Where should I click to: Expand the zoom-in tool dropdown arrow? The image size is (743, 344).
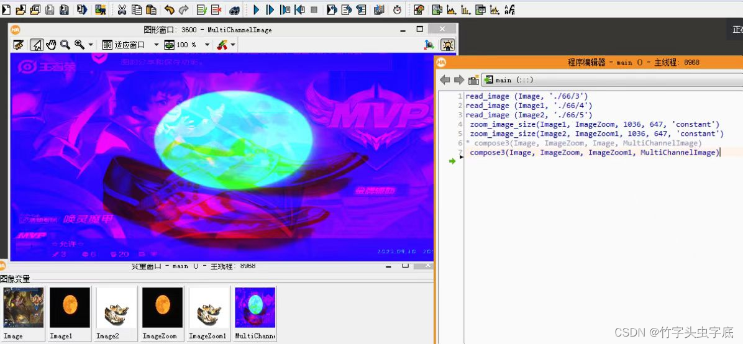coord(91,45)
